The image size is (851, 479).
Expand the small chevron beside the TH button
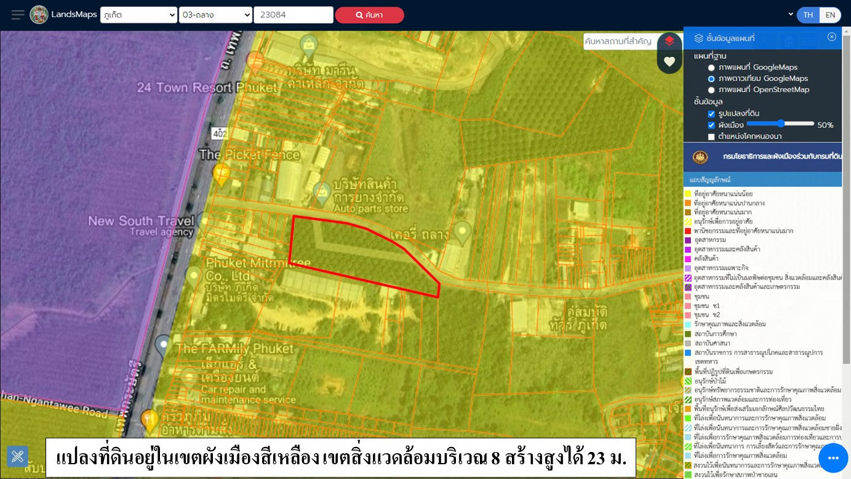pos(791,15)
